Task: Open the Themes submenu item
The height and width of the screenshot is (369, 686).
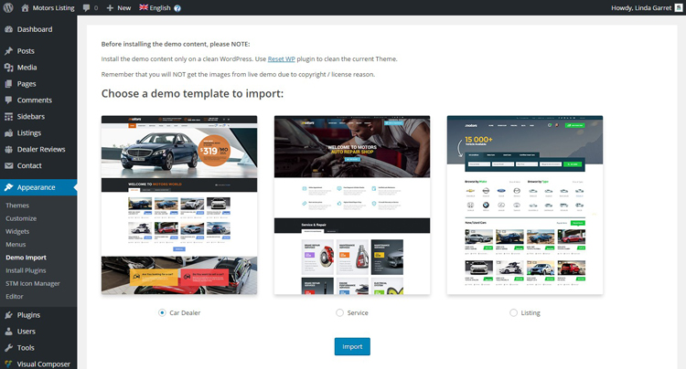Action: pos(17,206)
